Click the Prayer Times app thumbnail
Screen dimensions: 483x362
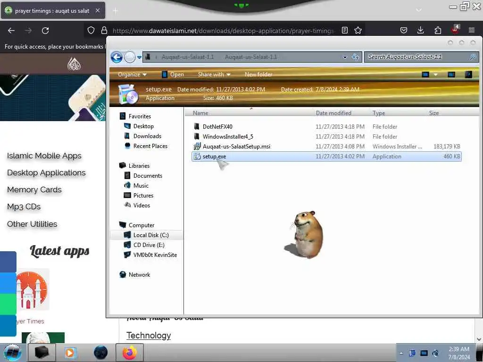33,290
